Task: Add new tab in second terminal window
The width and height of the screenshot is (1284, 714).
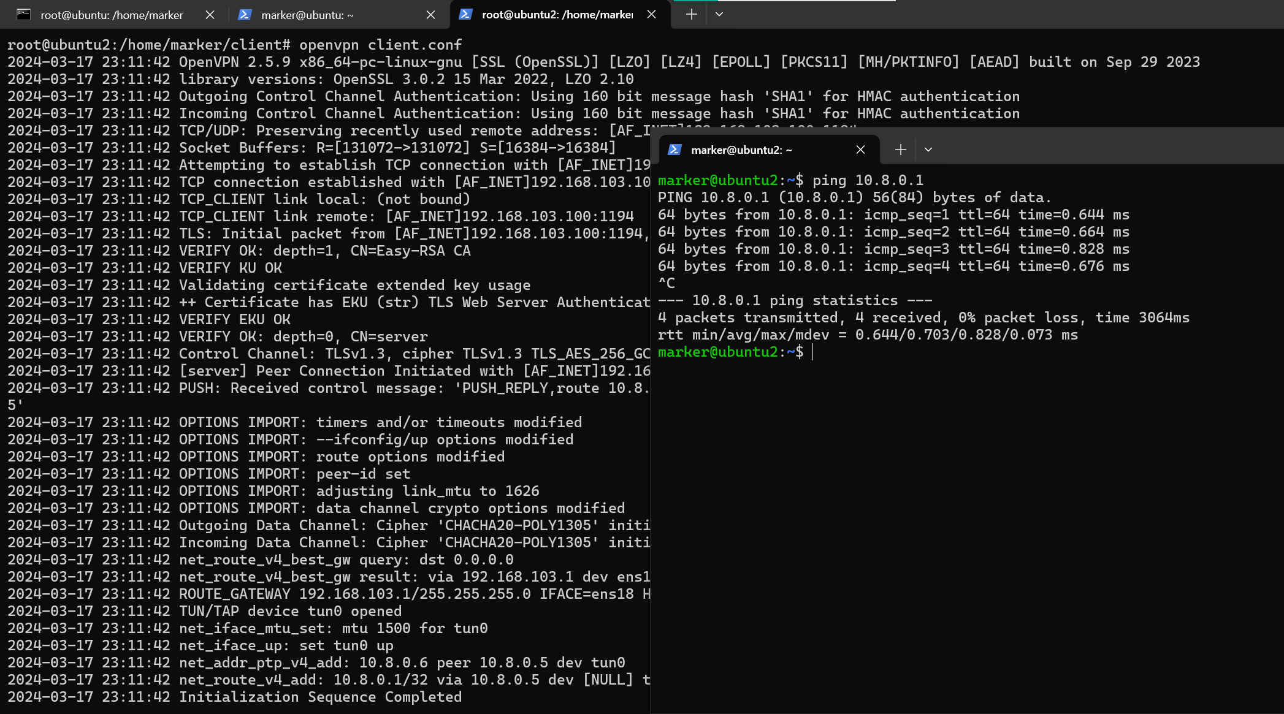Action: click(x=900, y=150)
